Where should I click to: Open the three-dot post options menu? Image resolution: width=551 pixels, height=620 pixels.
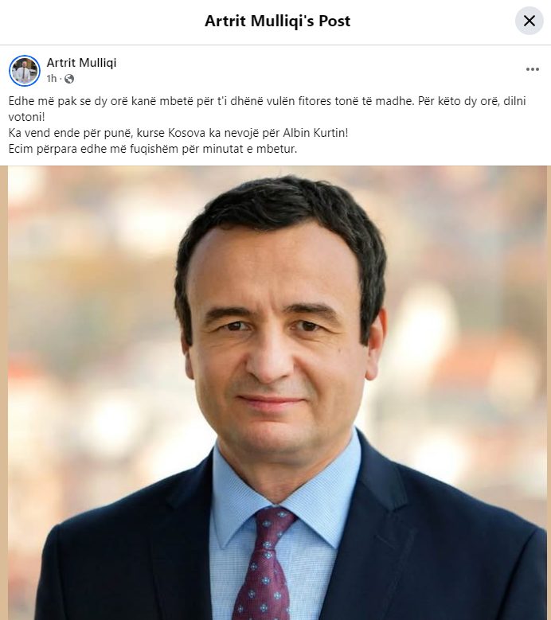click(533, 69)
